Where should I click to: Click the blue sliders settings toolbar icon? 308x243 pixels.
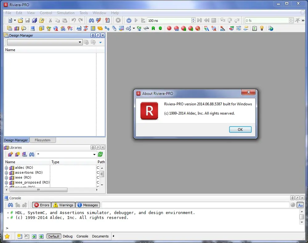click(239, 28)
